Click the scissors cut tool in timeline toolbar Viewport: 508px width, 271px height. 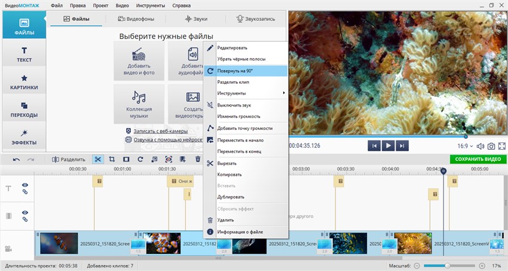coord(97,160)
